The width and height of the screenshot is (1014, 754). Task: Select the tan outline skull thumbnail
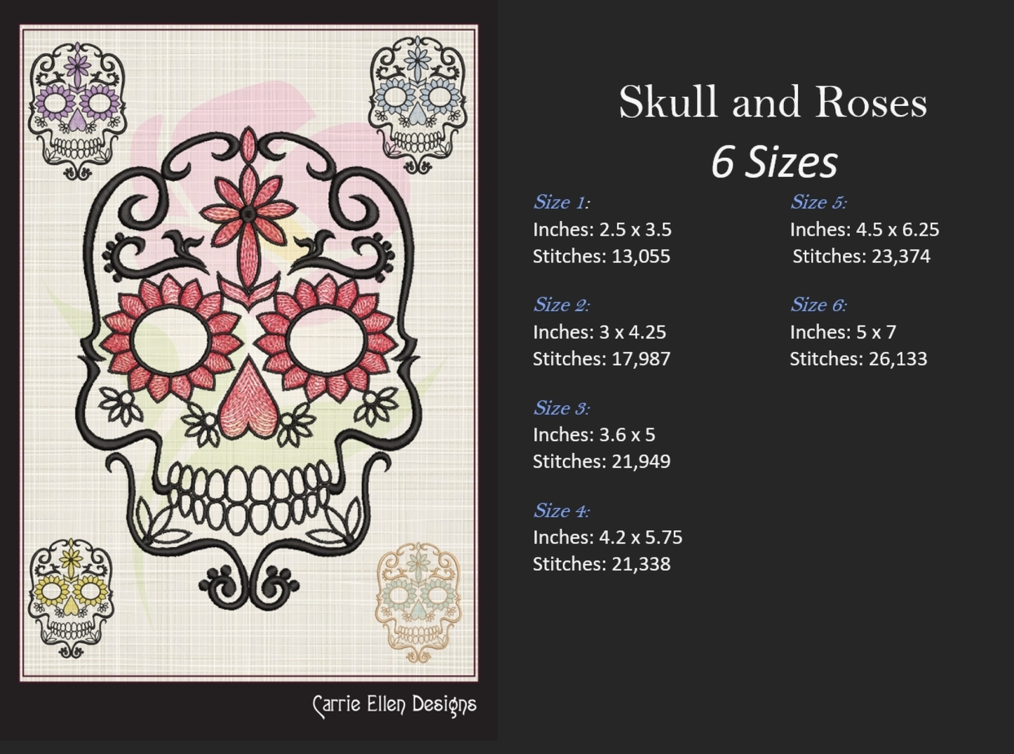(x=418, y=602)
